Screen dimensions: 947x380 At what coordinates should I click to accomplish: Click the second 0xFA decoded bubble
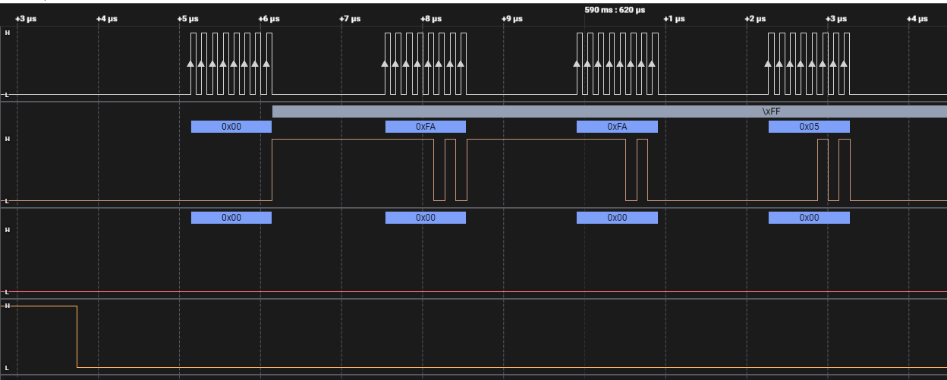click(617, 127)
